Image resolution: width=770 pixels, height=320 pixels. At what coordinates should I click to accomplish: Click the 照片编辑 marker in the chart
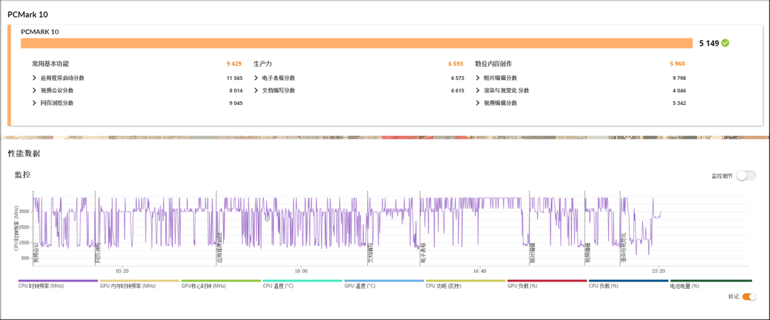(x=532, y=253)
